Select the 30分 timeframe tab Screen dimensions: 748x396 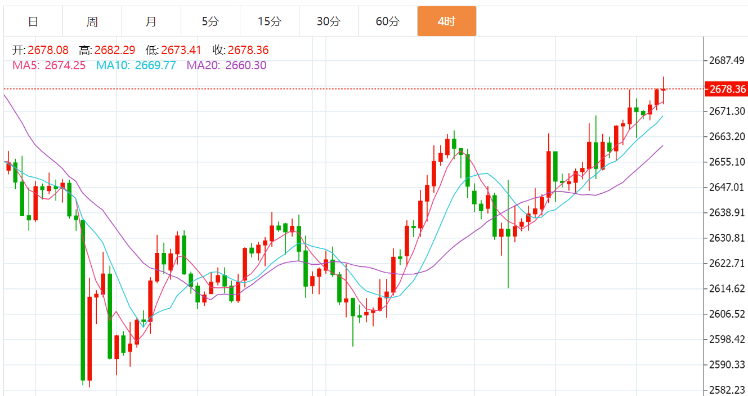[329, 21]
